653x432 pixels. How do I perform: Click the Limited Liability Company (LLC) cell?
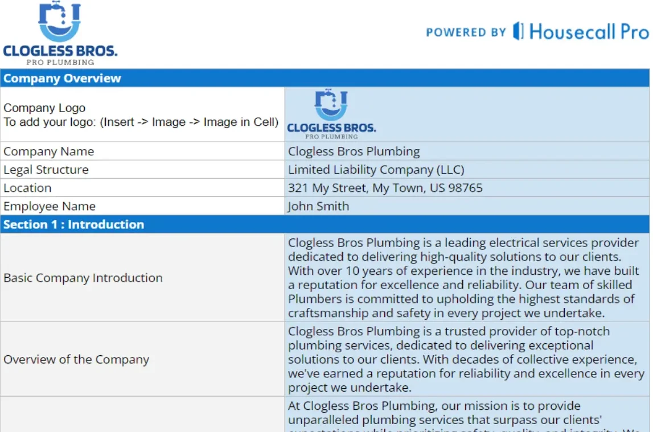click(467, 170)
